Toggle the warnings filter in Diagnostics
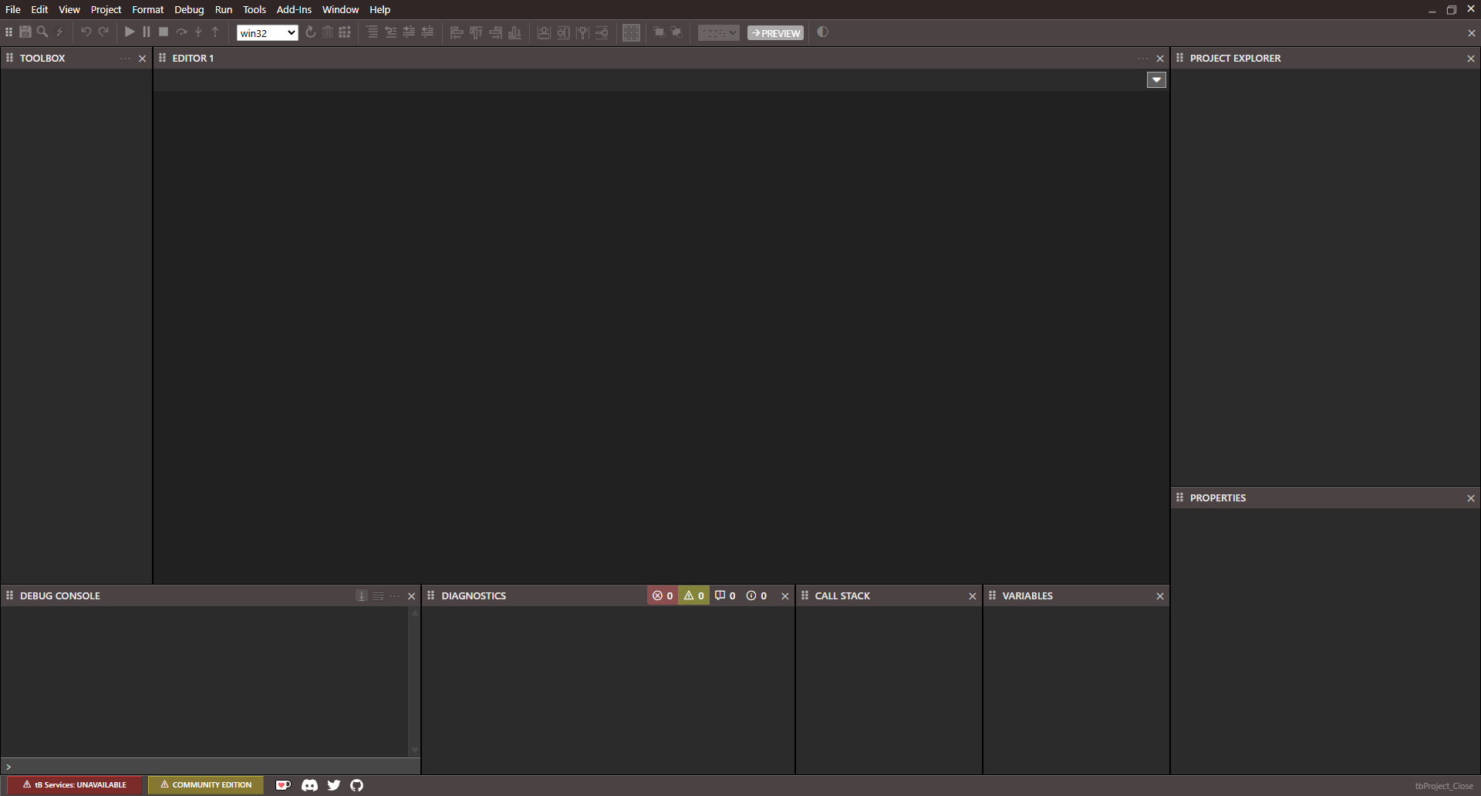 coord(693,595)
